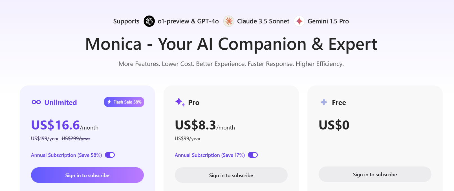
Task: Click the US$16.6 monthly price
Action: click(x=55, y=125)
